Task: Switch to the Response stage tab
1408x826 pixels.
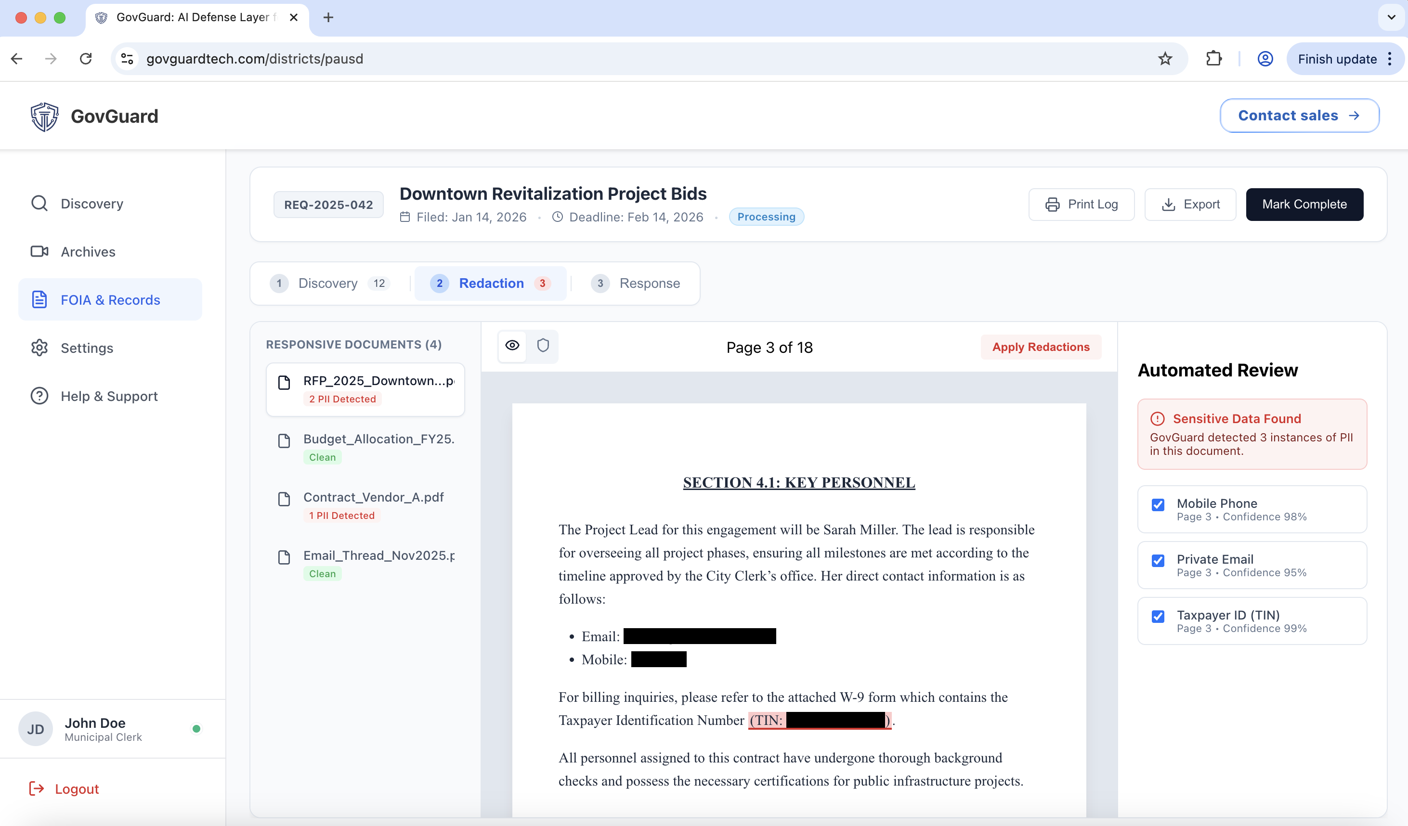Action: [x=649, y=283]
